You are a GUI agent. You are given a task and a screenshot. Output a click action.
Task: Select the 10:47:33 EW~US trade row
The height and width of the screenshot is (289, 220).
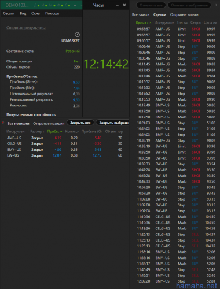(x=175, y=181)
